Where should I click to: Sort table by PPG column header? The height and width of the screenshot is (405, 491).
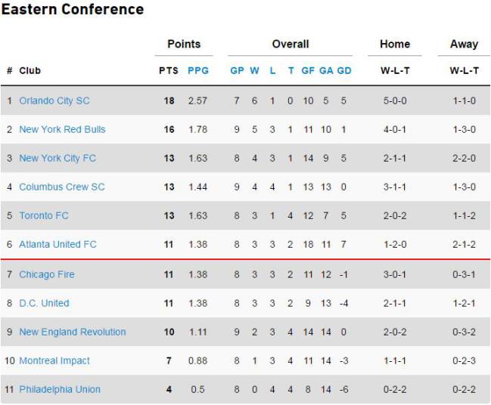tap(198, 71)
